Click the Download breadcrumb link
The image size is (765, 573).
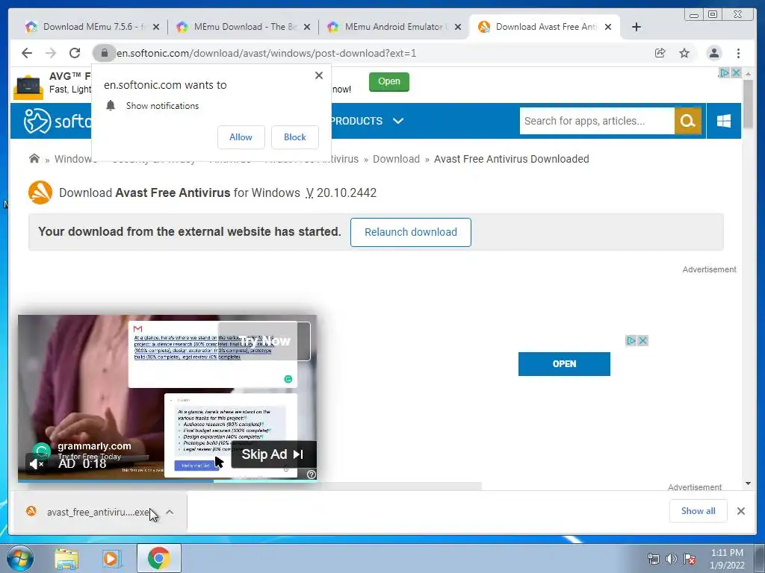pyautogui.click(x=396, y=159)
